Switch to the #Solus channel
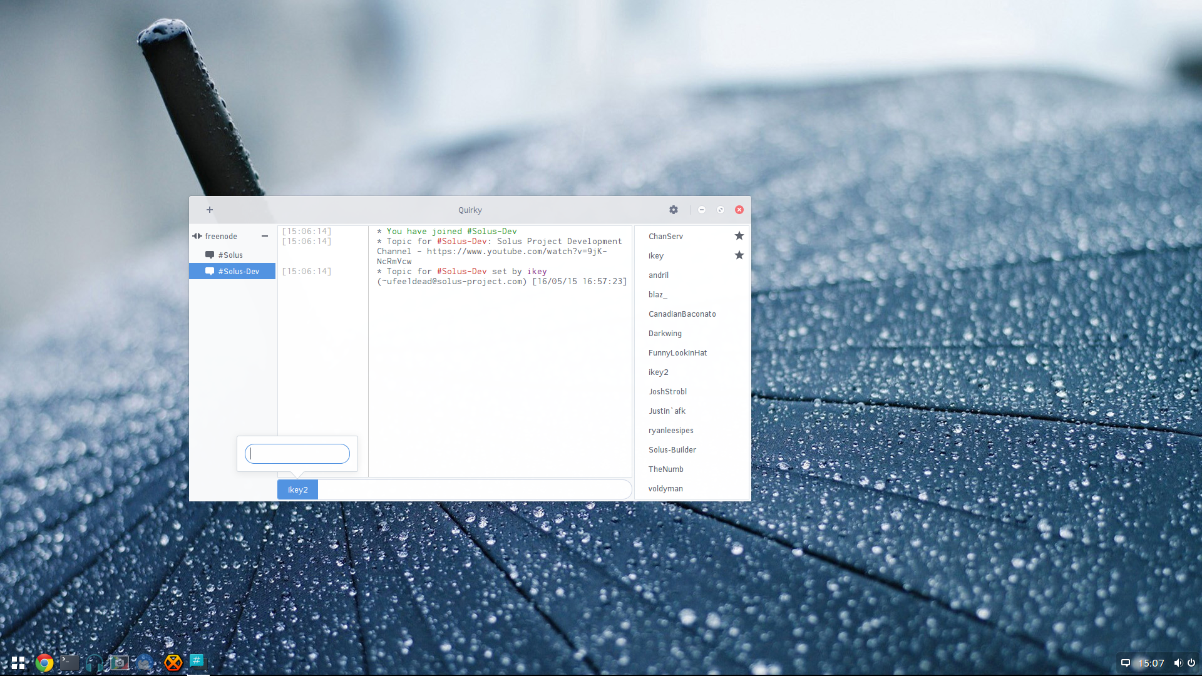The image size is (1202, 676). [232, 255]
